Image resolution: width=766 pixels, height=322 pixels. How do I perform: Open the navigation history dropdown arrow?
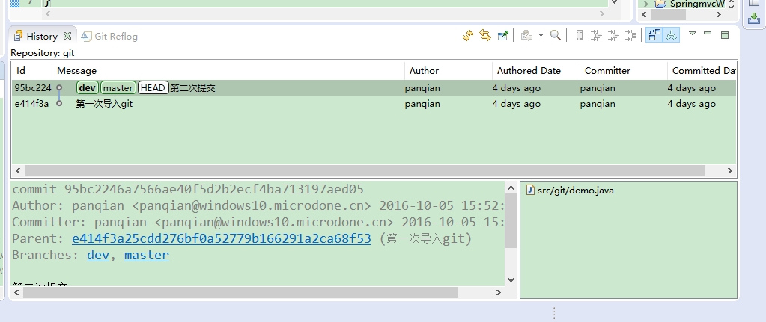pyautogui.click(x=541, y=36)
